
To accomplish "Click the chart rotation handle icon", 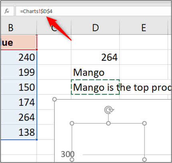I will click(x=109, y=110).
